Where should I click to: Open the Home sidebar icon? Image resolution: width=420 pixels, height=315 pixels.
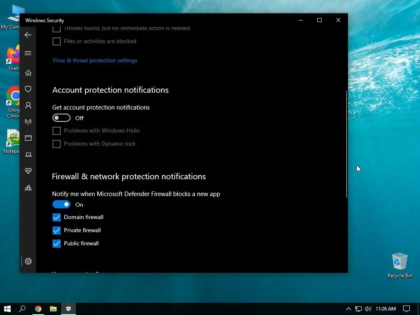pos(28,73)
